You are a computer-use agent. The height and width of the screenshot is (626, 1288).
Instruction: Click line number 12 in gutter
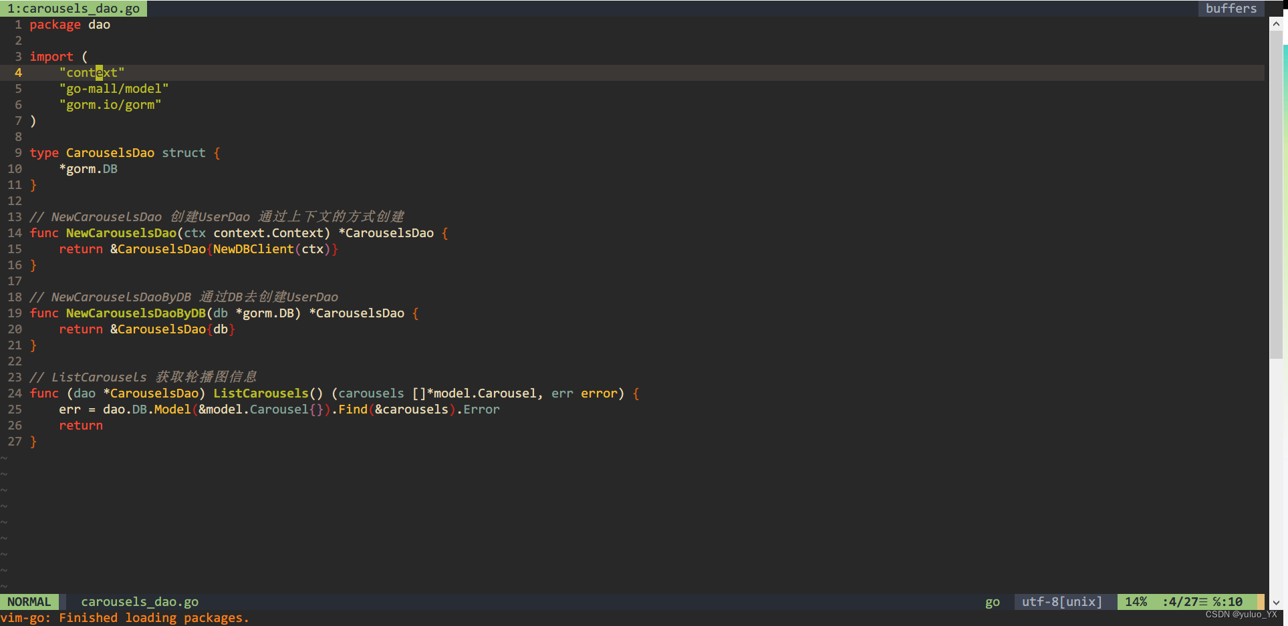click(15, 201)
